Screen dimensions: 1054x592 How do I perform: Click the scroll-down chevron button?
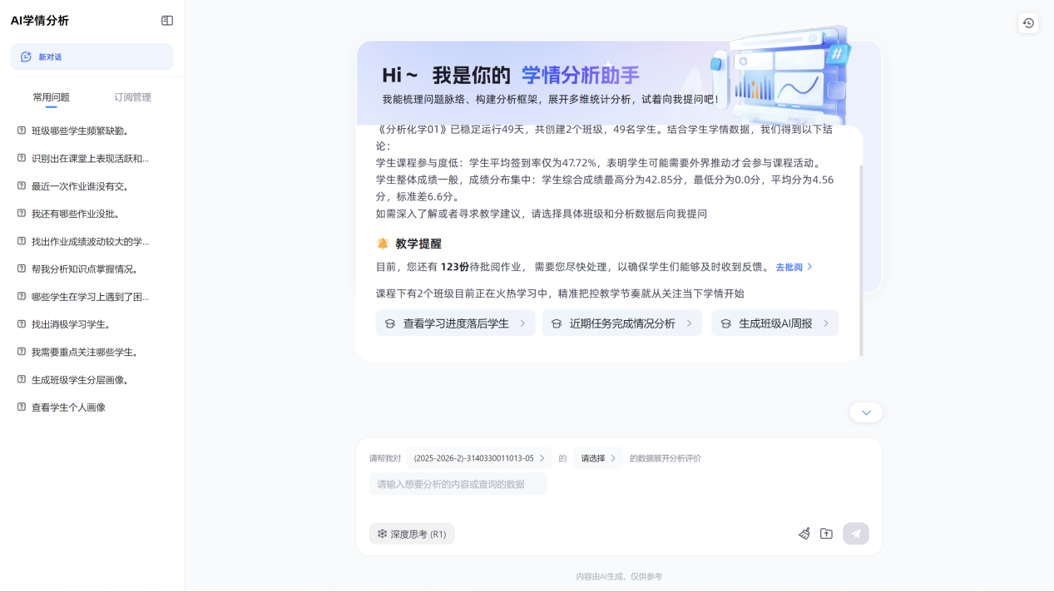tap(866, 412)
